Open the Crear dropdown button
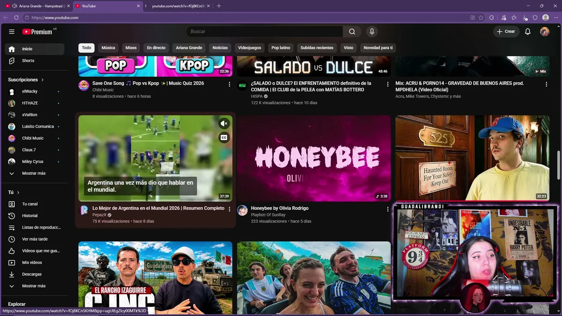The image size is (562, 316). pyautogui.click(x=506, y=32)
